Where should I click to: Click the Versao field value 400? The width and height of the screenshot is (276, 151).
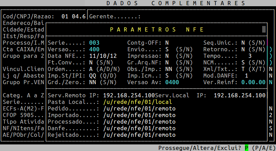94,49
